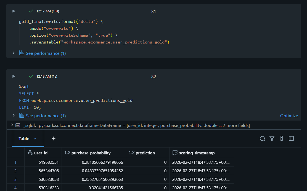This screenshot has height=191, width=307.
Task: Click the cell number 81 label
Action: 153,12
